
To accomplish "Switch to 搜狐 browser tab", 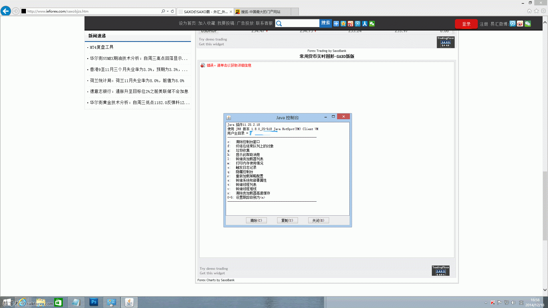I will [263, 12].
